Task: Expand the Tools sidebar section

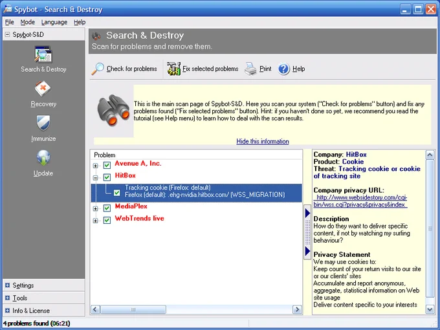Action: click(x=7, y=298)
